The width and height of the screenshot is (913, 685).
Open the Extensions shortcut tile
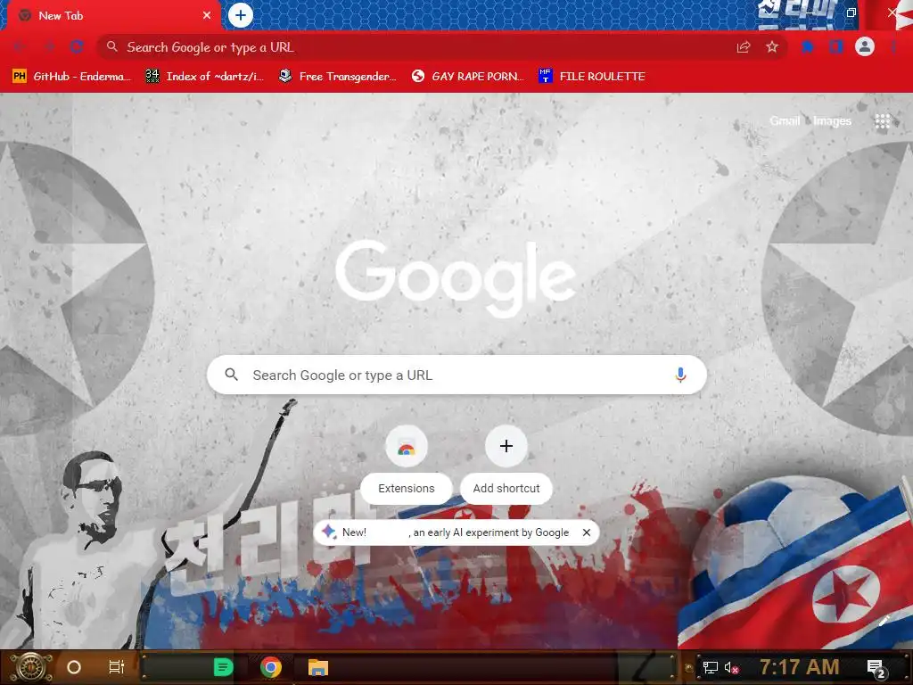(407, 446)
